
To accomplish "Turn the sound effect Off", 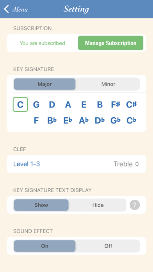I will pyautogui.click(x=108, y=246).
